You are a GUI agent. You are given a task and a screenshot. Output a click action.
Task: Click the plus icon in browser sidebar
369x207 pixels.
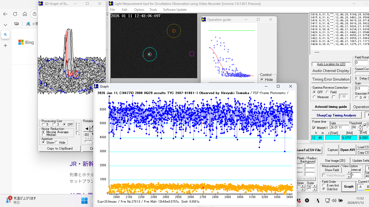coord(5,46)
